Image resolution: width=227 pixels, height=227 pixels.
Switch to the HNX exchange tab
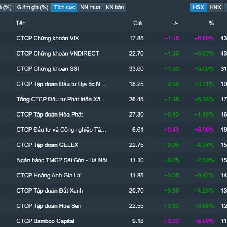point(215,7)
